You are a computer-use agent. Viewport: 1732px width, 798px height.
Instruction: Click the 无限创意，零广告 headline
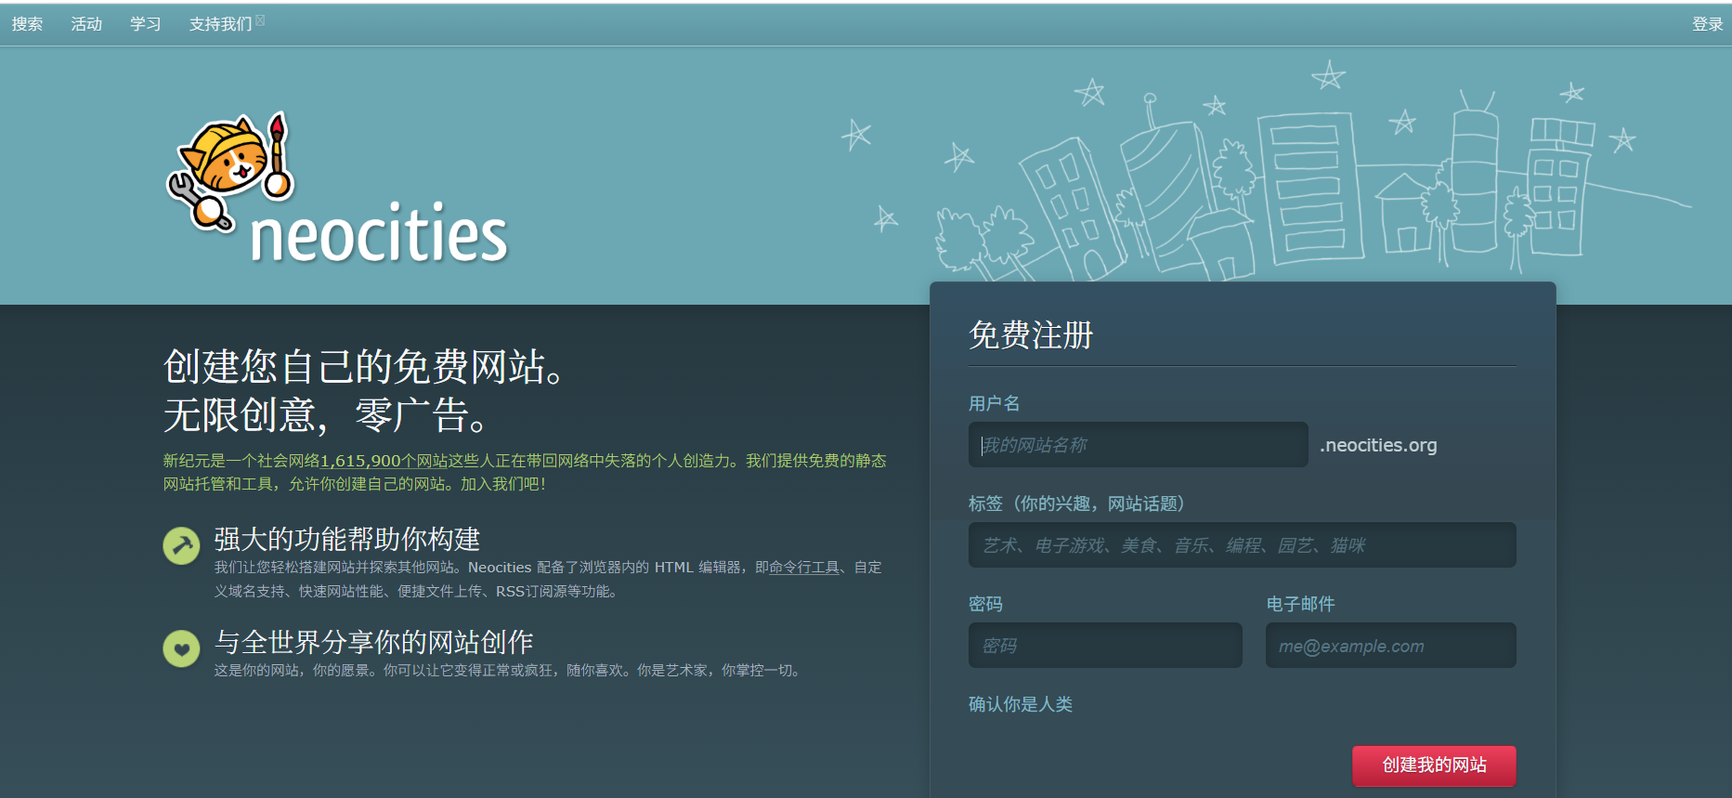(x=327, y=414)
